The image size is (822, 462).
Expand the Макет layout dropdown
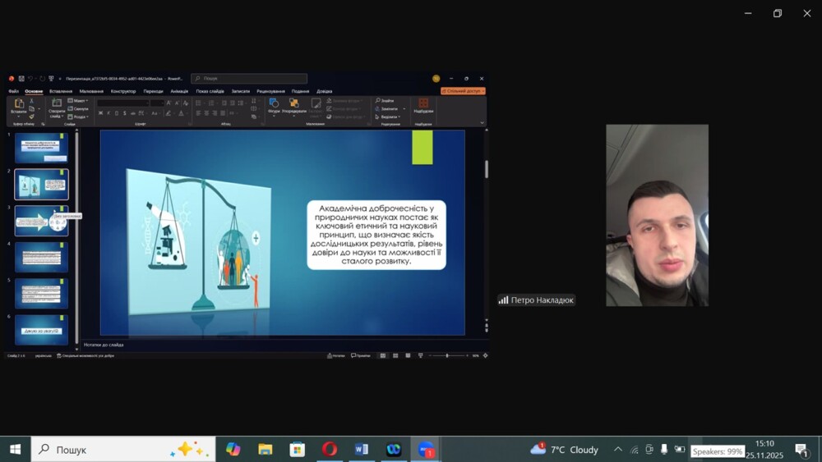[x=78, y=100]
